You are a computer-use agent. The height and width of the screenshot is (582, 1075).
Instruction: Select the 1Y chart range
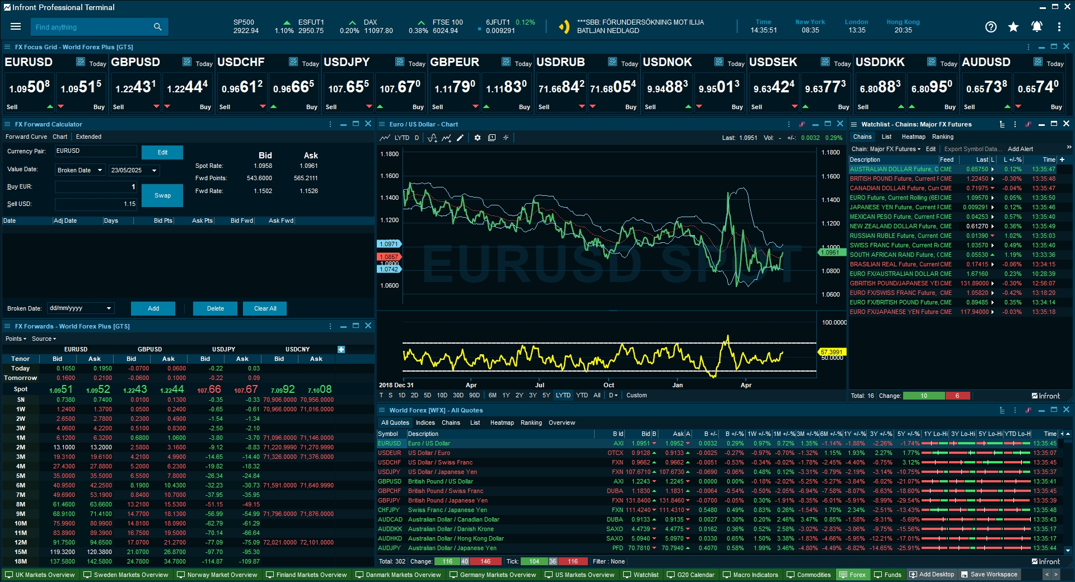pos(506,395)
